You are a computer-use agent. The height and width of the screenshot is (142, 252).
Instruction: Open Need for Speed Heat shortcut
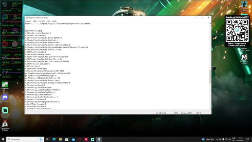click(244, 49)
